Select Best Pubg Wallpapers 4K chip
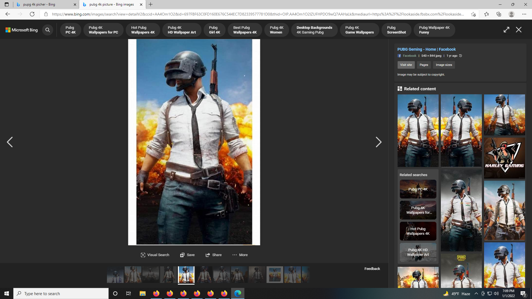 point(245,30)
